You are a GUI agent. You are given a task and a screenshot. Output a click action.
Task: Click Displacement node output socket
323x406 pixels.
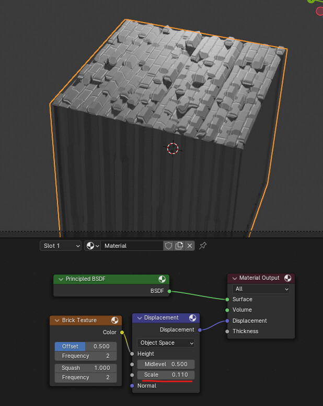(200, 330)
